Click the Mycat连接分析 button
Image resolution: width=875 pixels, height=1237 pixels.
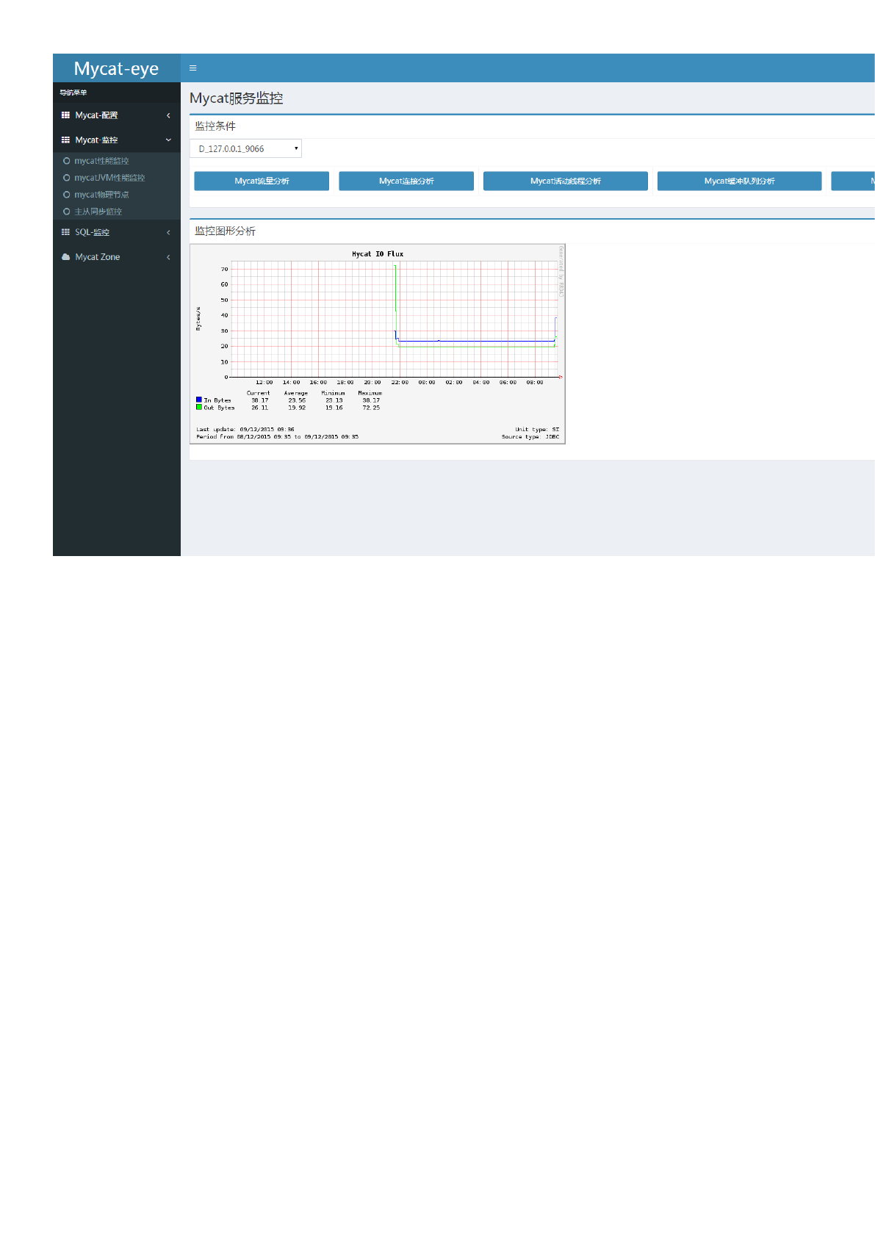point(406,181)
